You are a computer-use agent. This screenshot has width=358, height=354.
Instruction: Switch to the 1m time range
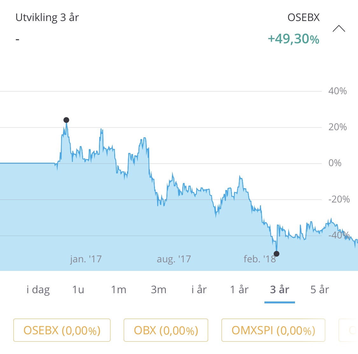(118, 290)
